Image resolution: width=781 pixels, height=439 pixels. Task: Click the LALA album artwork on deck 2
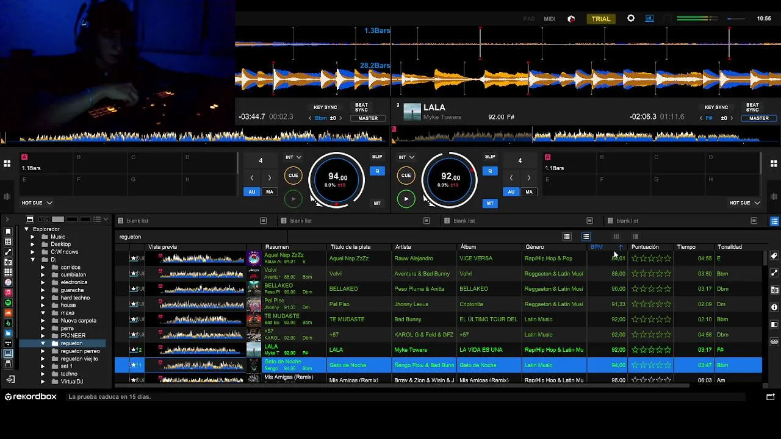point(412,112)
